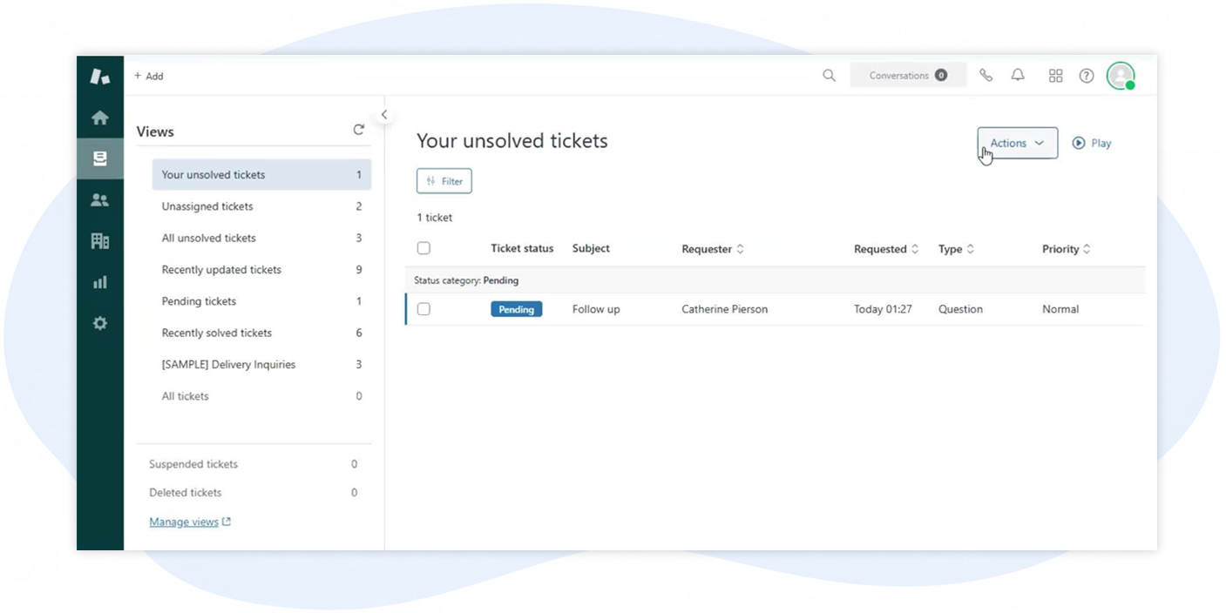Click the Add tab button
The image size is (1226, 613).
point(149,76)
